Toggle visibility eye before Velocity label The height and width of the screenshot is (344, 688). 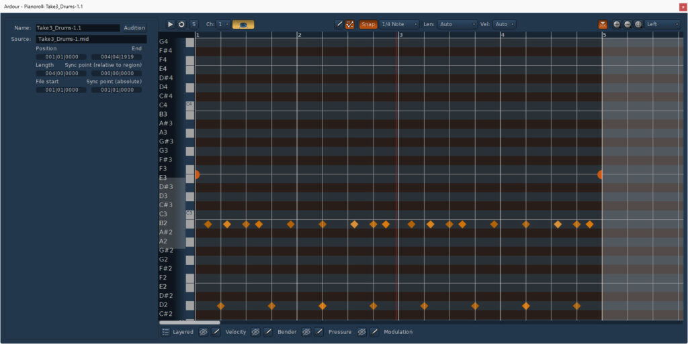pyautogui.click(x=204, y=332)
